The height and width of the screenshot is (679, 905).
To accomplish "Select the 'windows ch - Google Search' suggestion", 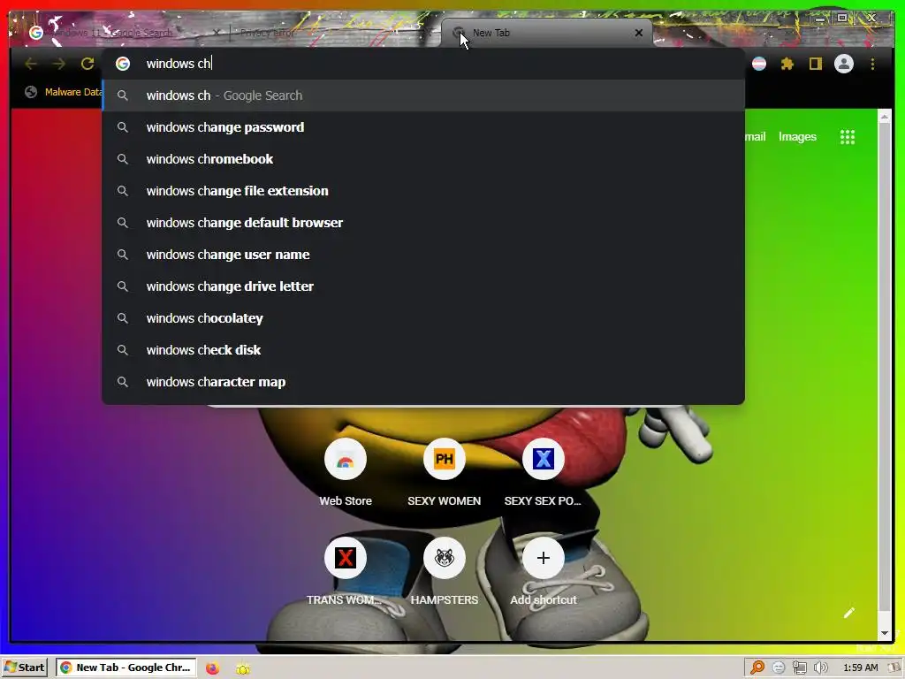I will tap(423, 95).
